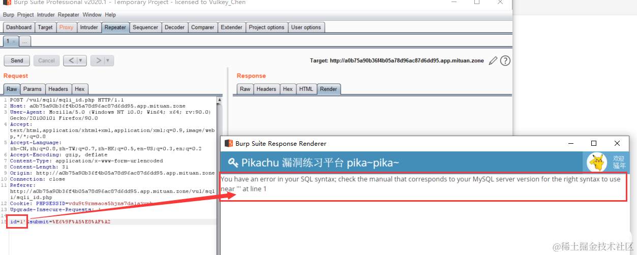637x255 pixels.
Task: Select the request Hex tab
Action: point(80,89)
